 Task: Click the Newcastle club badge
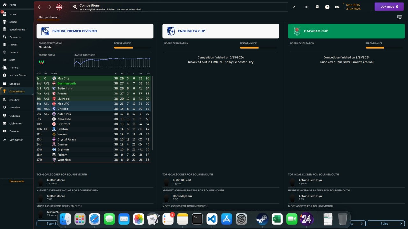[54, 119]
